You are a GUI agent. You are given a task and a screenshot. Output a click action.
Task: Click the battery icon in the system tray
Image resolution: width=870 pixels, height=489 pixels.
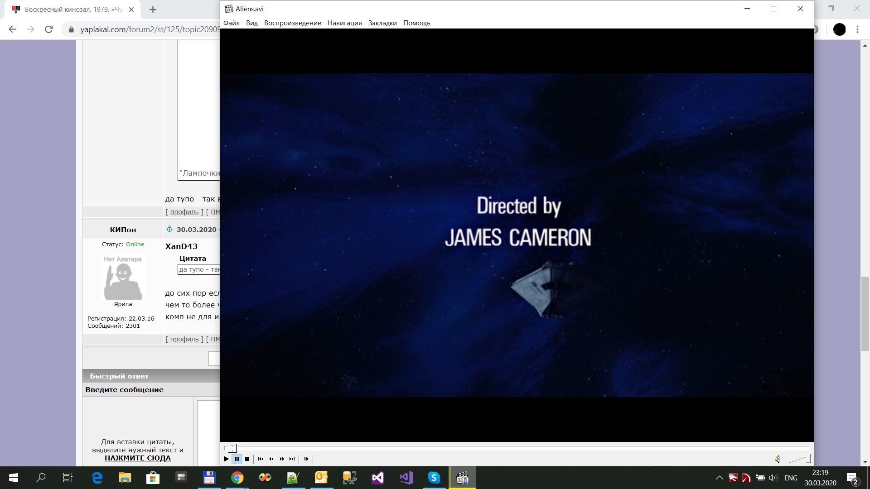tap(760, 478)
